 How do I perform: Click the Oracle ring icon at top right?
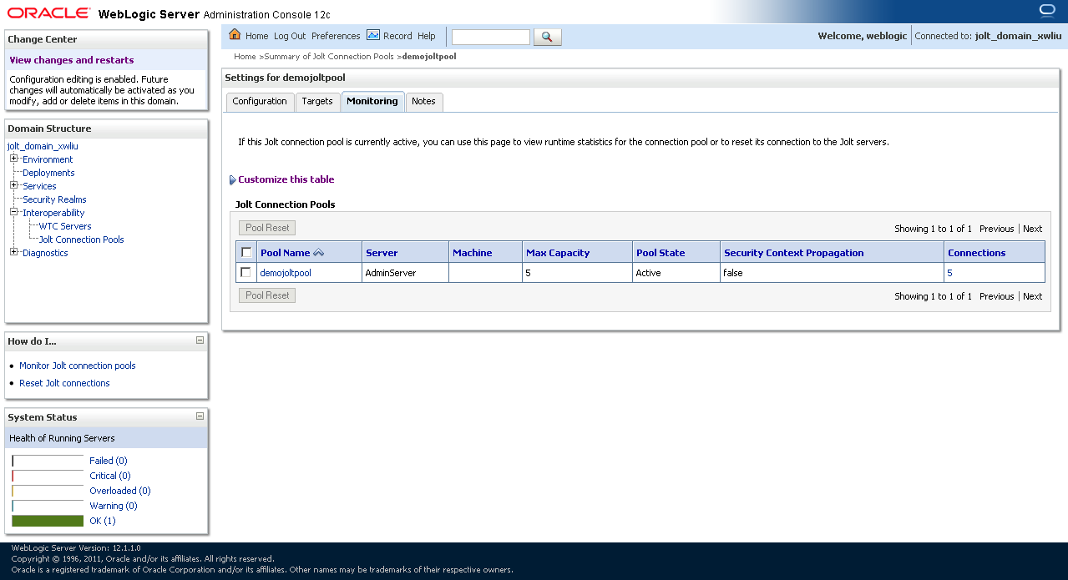pyautogui.click(x=1047, y=11)
